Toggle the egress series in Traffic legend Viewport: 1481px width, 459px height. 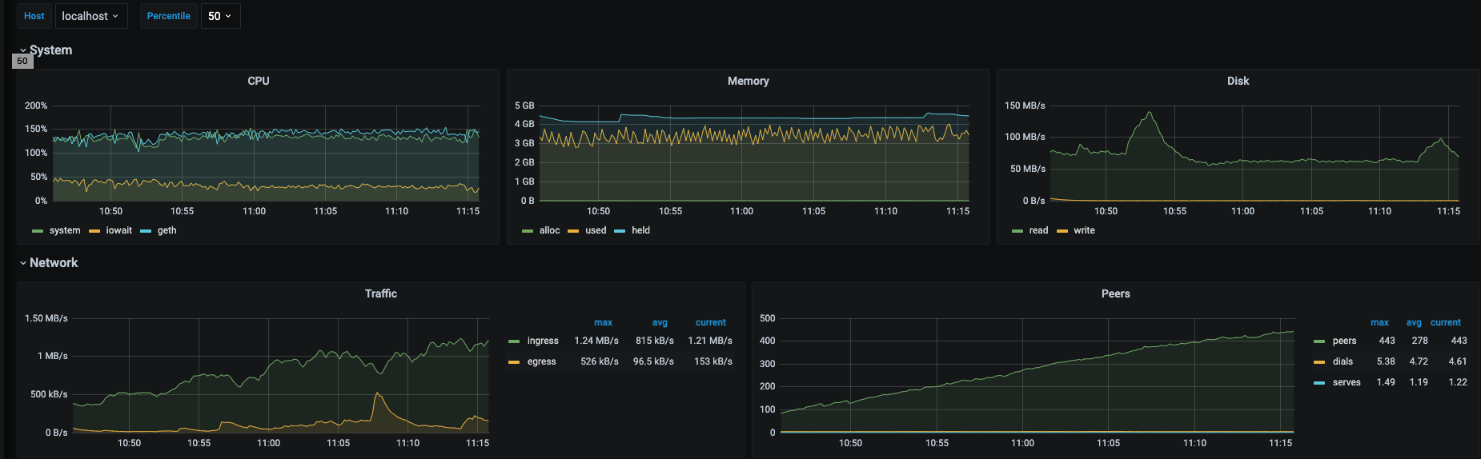[541, 361]
